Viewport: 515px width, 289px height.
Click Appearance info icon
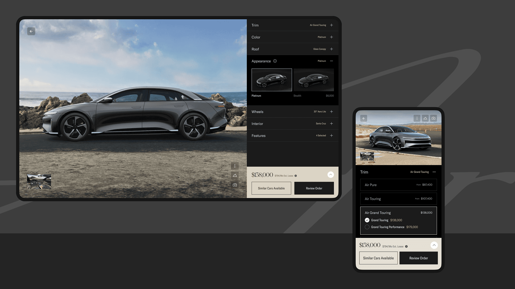click(x=275, y=61)
